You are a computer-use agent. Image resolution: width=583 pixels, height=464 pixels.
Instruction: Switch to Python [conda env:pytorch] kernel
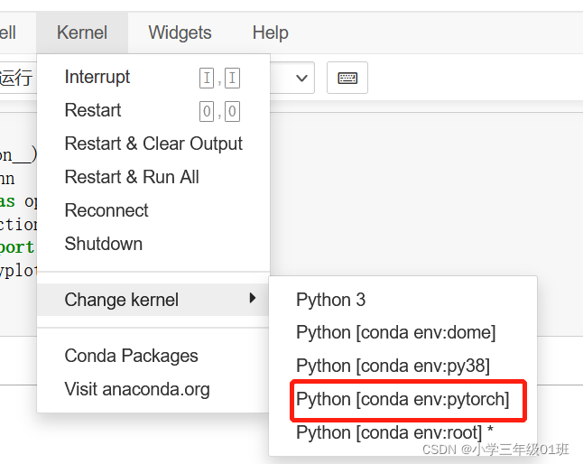(x=403, y=399)
